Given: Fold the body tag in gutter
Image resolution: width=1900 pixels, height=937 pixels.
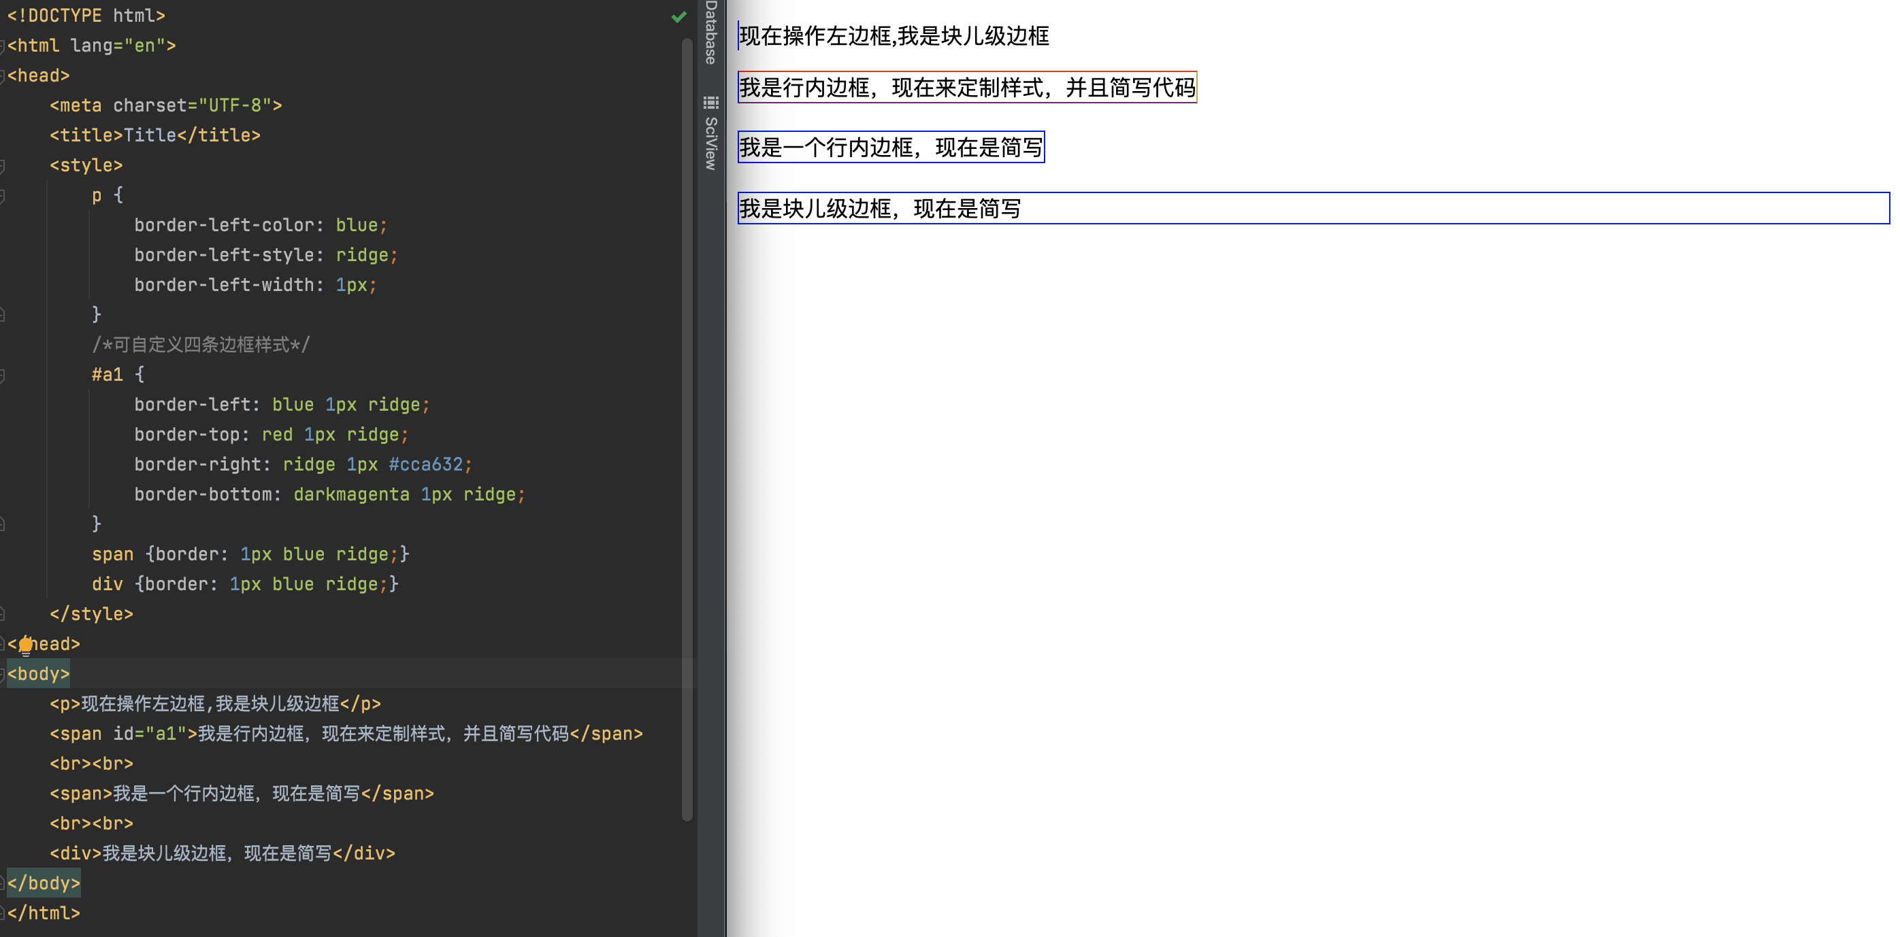Looking at the screenshot, I should click(3, 674).
